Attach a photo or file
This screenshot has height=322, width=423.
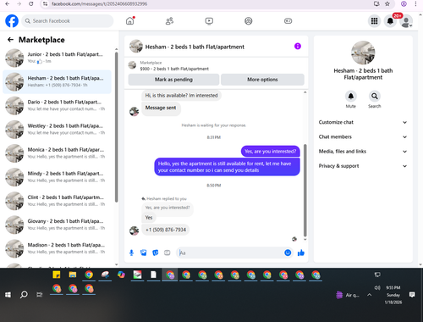coord(144,253)
